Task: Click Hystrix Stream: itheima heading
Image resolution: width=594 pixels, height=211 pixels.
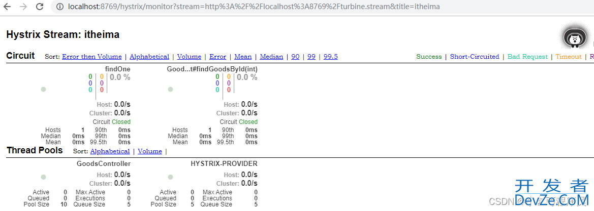Action: pos(63,35)
